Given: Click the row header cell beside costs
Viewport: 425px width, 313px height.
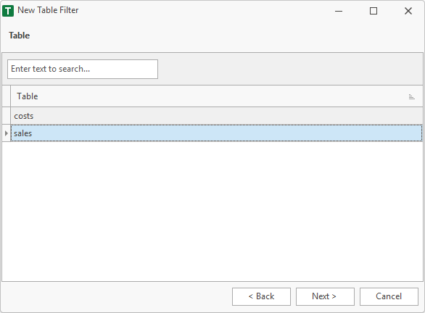Looking at the screenshot, I should pyautogui.click(x=7, y=116).
